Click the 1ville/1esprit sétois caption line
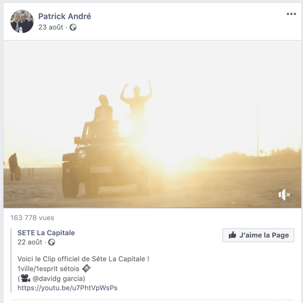This screenshot has width=303, height=303. 48,269
